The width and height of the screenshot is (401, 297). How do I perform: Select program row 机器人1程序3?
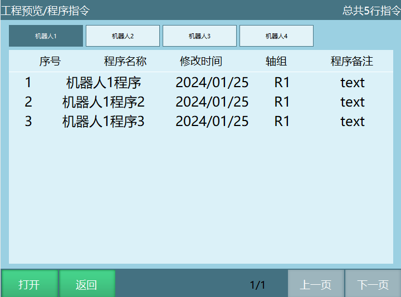(104, 122)
